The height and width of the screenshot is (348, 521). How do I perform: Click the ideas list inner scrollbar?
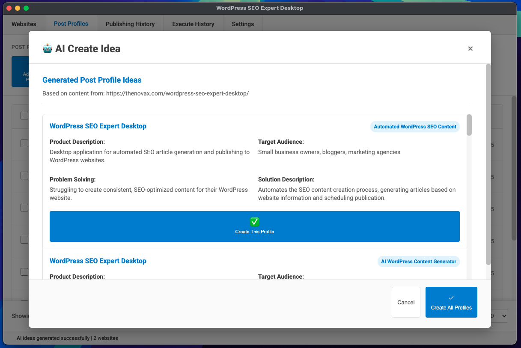pyautogui.click(x=469, y=125)
